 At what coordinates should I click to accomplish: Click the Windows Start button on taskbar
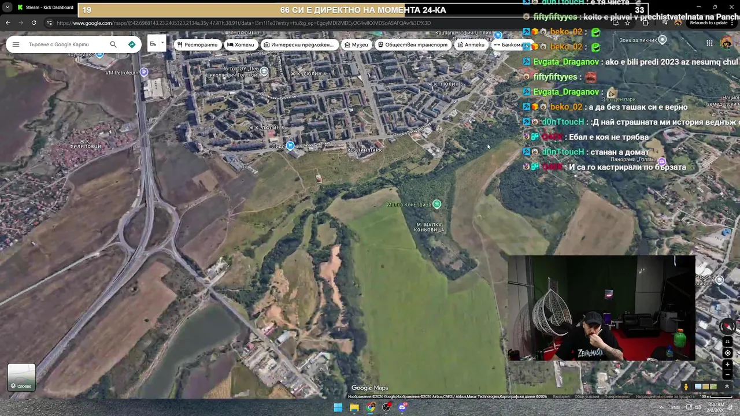click(338, 407)
